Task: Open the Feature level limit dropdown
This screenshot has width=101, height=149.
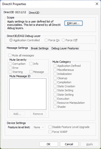Action: 39,127
